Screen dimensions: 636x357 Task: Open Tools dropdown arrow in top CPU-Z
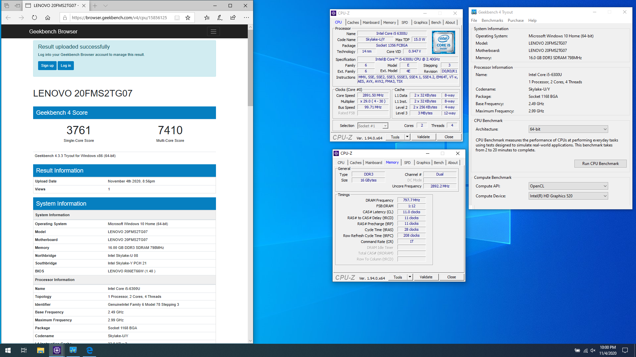click(407, 137)
